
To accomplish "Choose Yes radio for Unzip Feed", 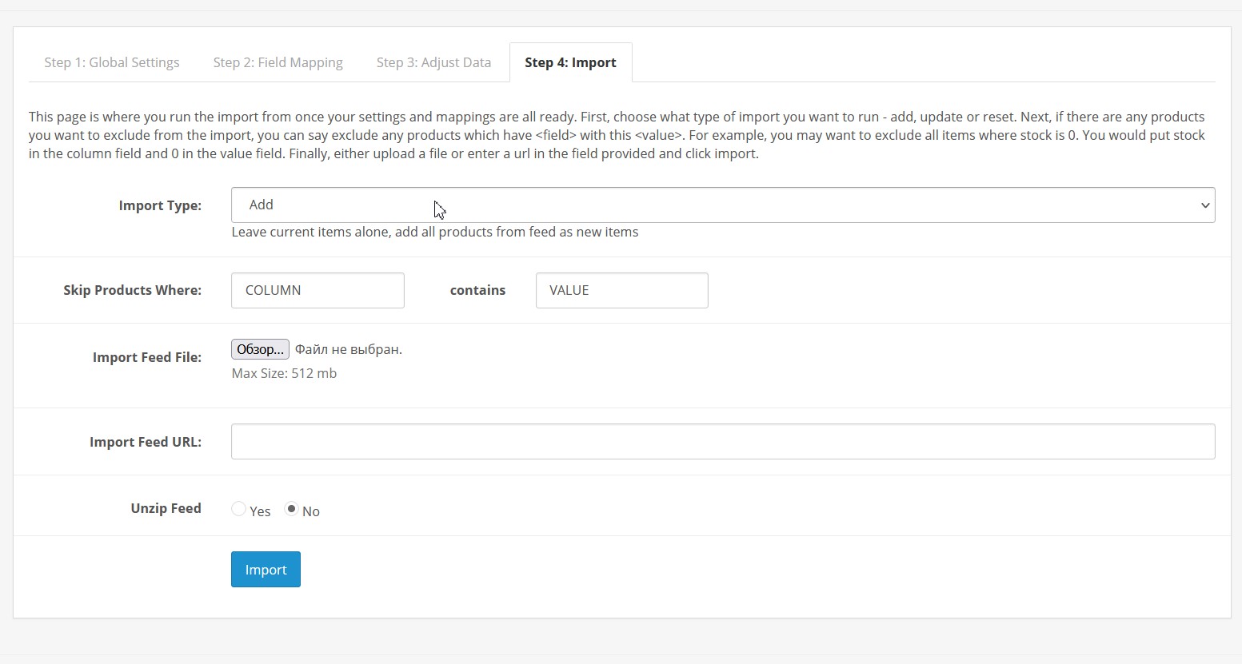I will tap(238, 509).
